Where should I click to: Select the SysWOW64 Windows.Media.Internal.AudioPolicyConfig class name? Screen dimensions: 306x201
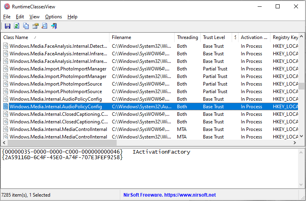tap(56, 99)
